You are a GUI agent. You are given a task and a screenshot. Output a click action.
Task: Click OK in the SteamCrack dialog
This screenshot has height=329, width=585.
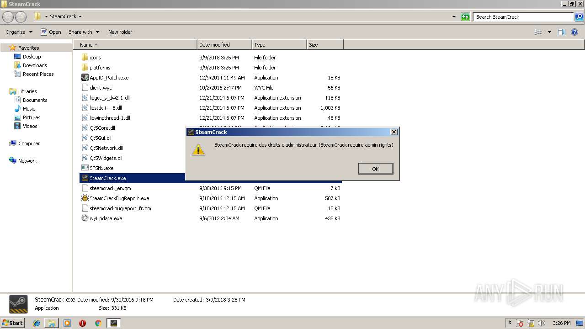click(x=375, y=169)
